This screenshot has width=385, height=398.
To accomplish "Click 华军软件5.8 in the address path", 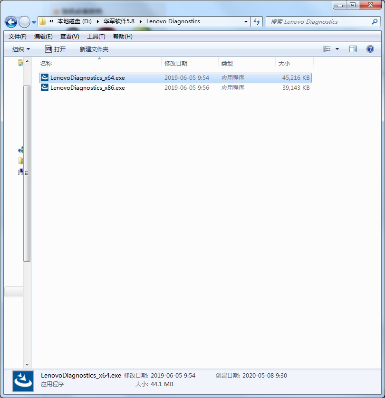I will click(119, 21).
